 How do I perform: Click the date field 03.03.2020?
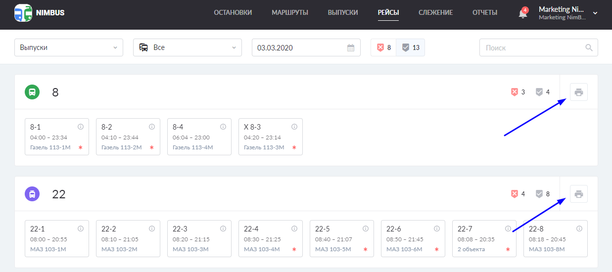[x=306, y=47]
